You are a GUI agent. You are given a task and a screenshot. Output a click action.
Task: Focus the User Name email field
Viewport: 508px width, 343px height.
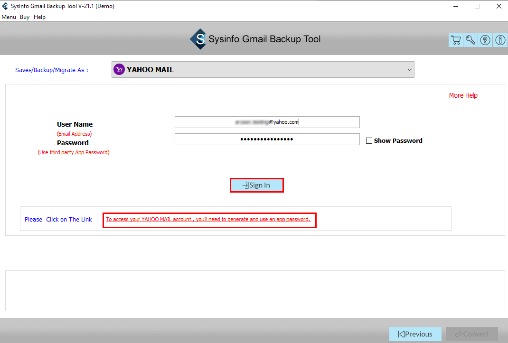click(267, 122)
